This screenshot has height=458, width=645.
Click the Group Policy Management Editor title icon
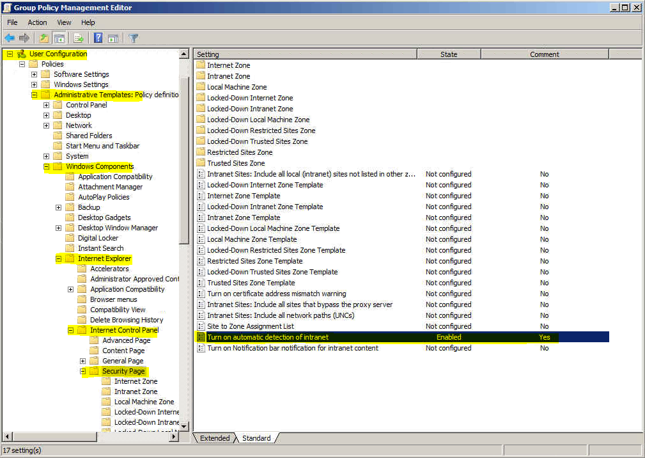click(7, 7)
